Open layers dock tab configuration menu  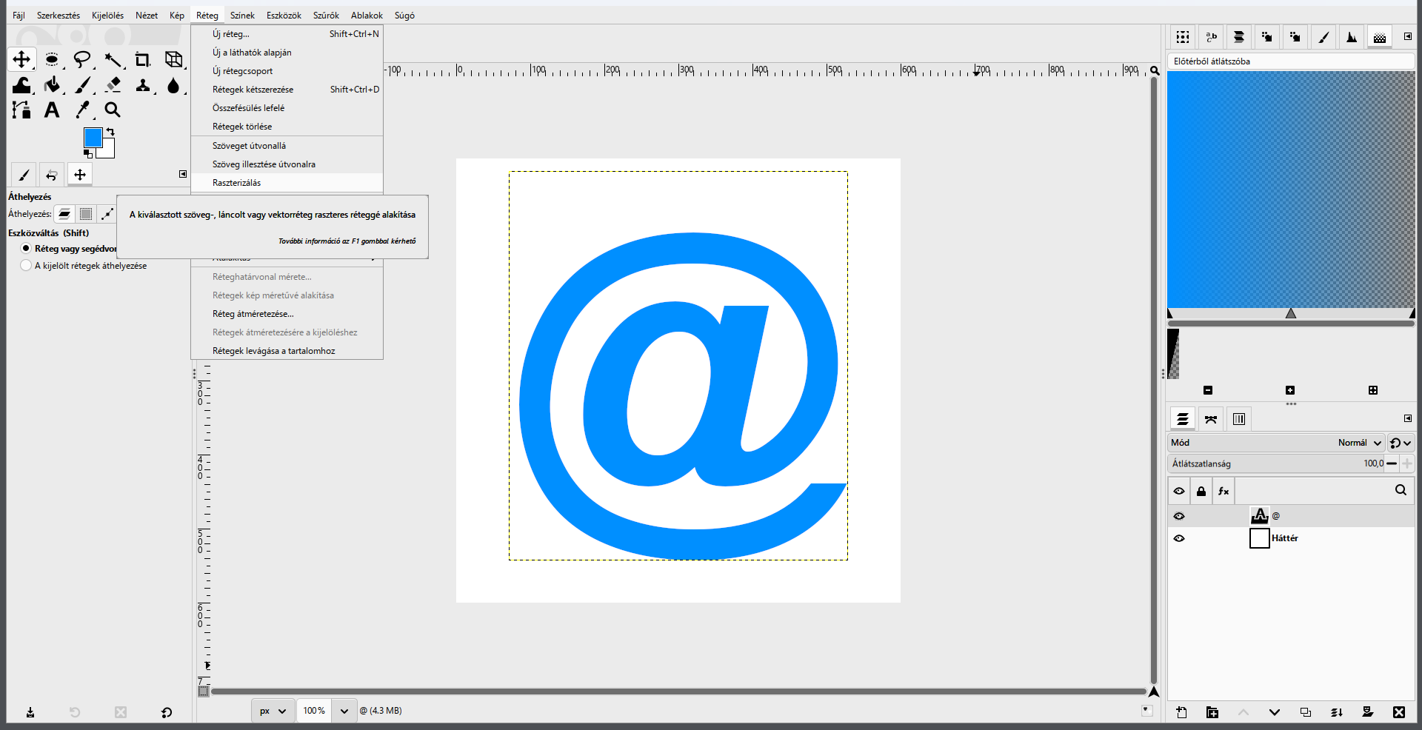[1408, 418]
